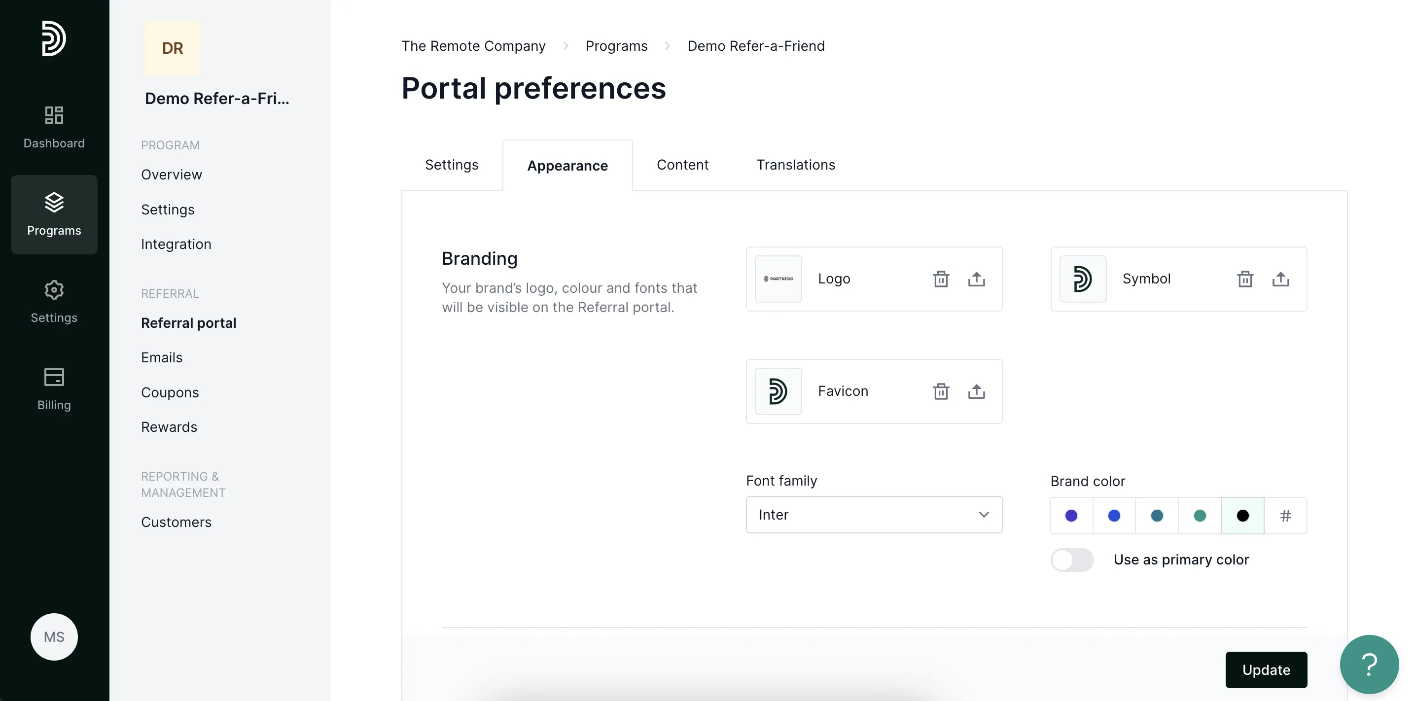
Task: Toggle Use as primary color switch
Action: (1072, 560)
